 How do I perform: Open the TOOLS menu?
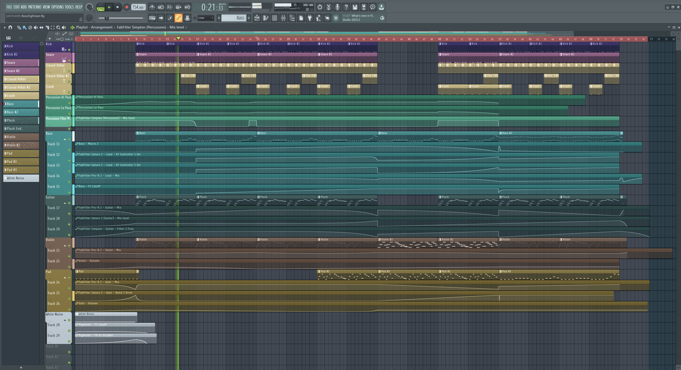point(69,7)
